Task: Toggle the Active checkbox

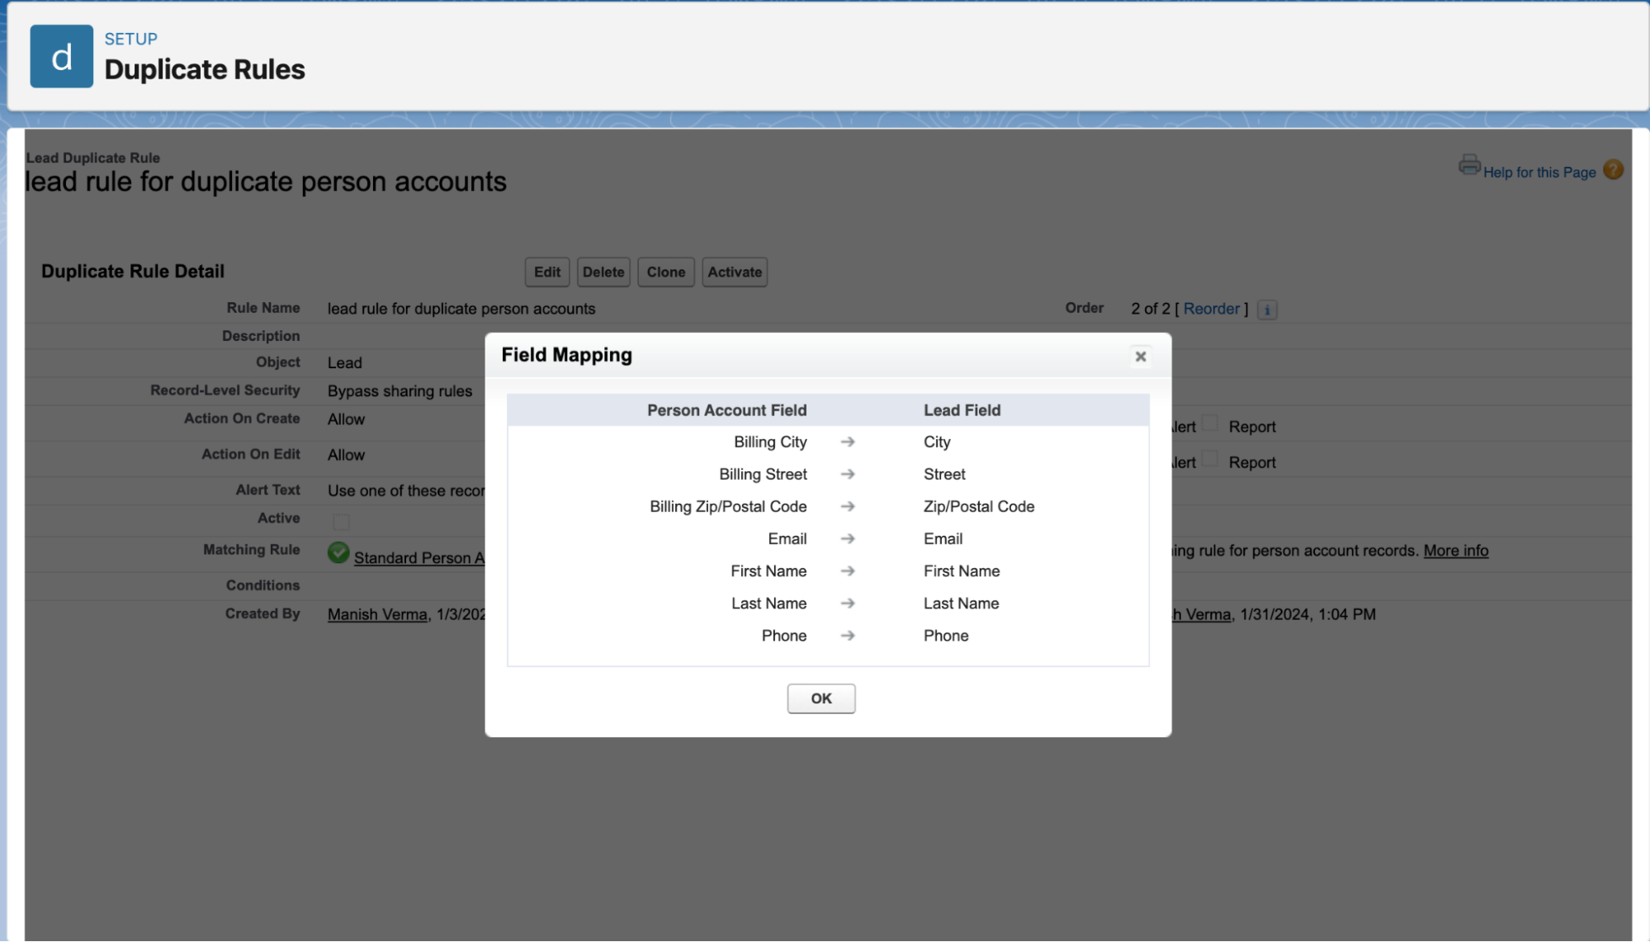Action: [x=341, y=522]
